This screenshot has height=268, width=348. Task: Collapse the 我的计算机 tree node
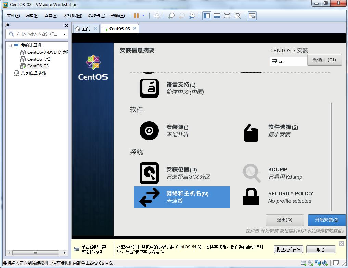10,46
